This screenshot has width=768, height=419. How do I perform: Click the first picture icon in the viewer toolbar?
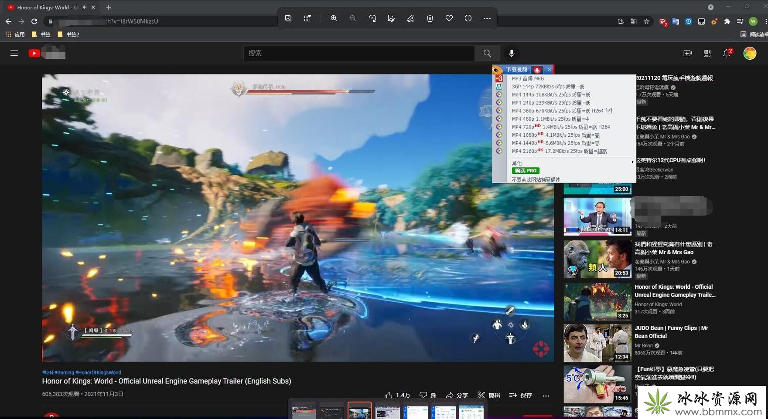288,18
